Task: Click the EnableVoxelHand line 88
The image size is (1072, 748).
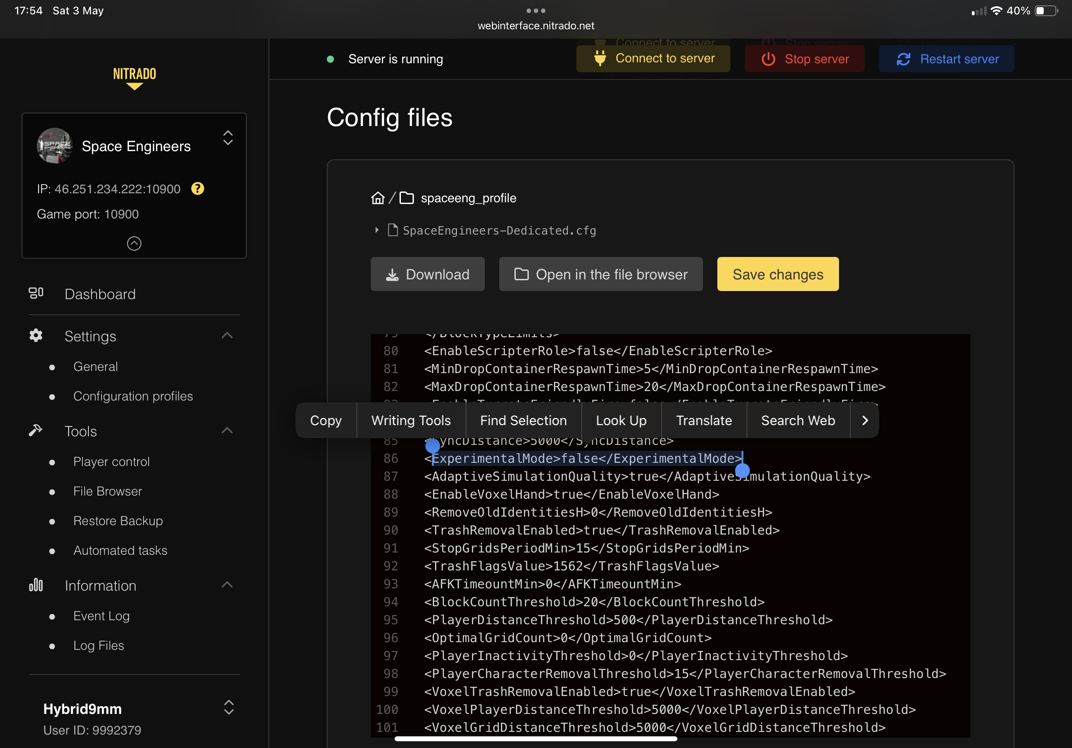Action: [571, 494]
